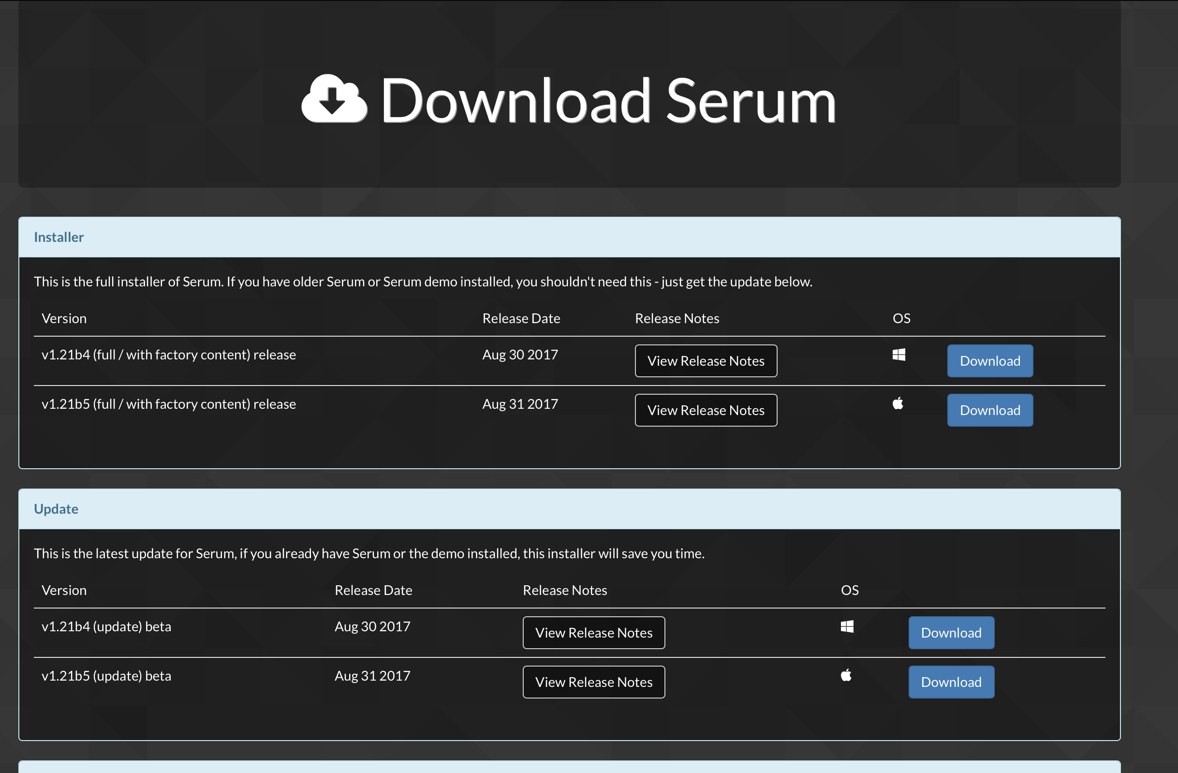The height and width of the screenshot is (773, 1178).
Task: Click Windows icon in Installer v1.21b4 row
Action: pos(899,355)
